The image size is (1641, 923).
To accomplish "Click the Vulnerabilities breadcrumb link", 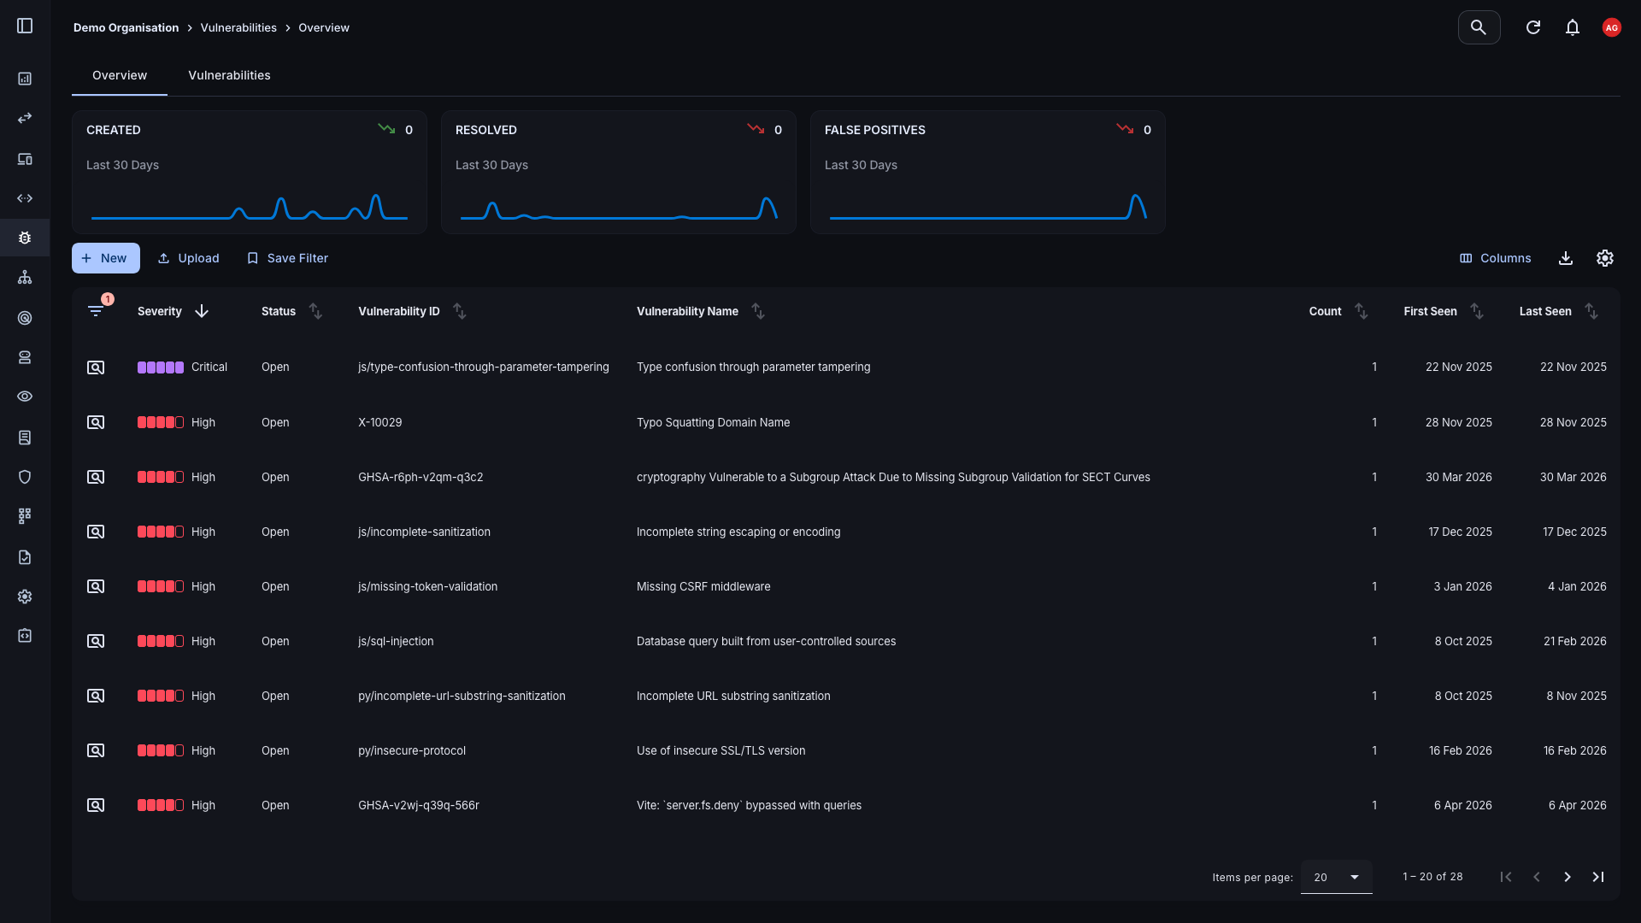I will click(x=238, y=27).
